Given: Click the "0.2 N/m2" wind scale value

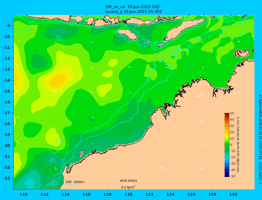Looking at the screenshot, I should [x=128, y=187].
